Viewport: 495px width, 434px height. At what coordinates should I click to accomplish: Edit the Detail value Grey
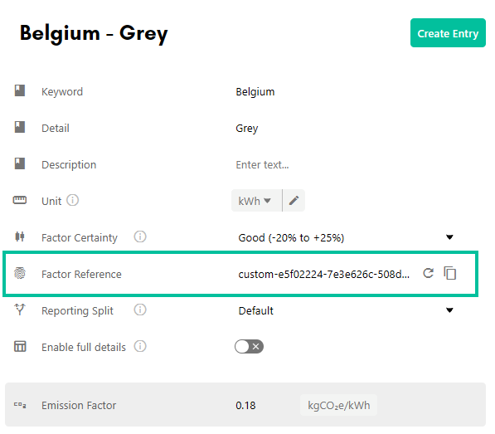point(247,129)
